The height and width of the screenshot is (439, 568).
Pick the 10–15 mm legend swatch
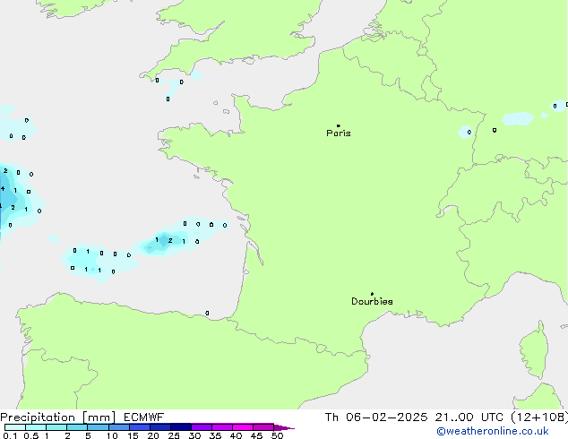(118, 427)
